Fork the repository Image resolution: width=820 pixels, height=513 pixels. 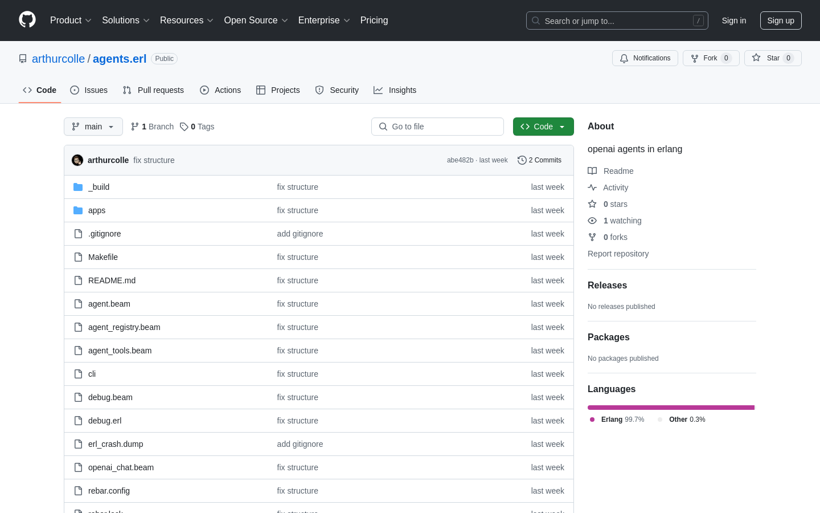click(711, 58)
